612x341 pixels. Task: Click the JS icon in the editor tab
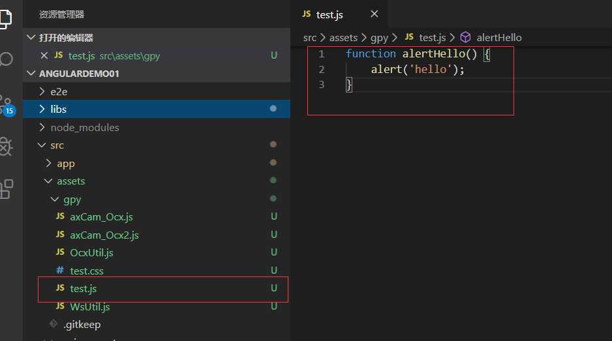coord(307,14)
